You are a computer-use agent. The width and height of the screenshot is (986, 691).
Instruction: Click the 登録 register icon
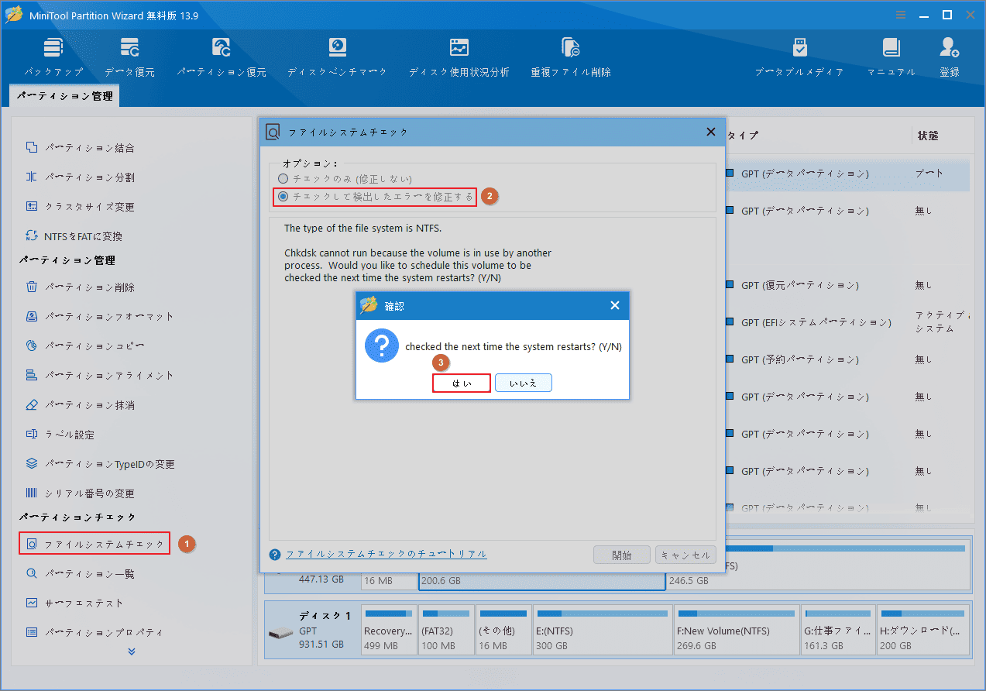tap(950, 57)
